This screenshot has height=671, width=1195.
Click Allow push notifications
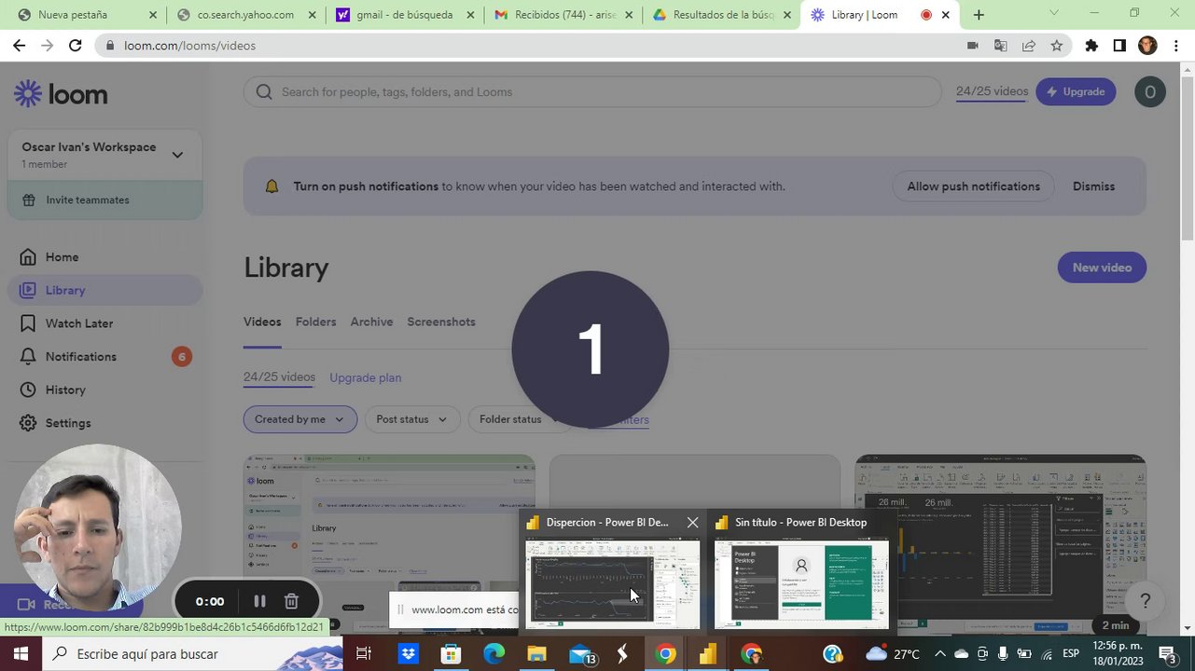coord(973,186)
